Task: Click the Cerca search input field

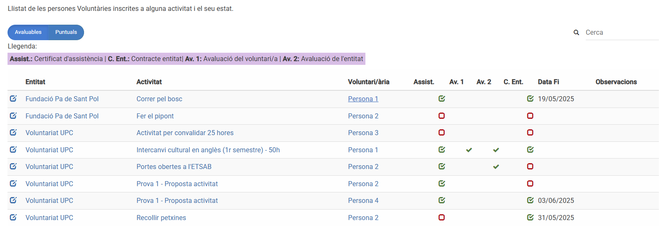Action: [x=621, y=33]
